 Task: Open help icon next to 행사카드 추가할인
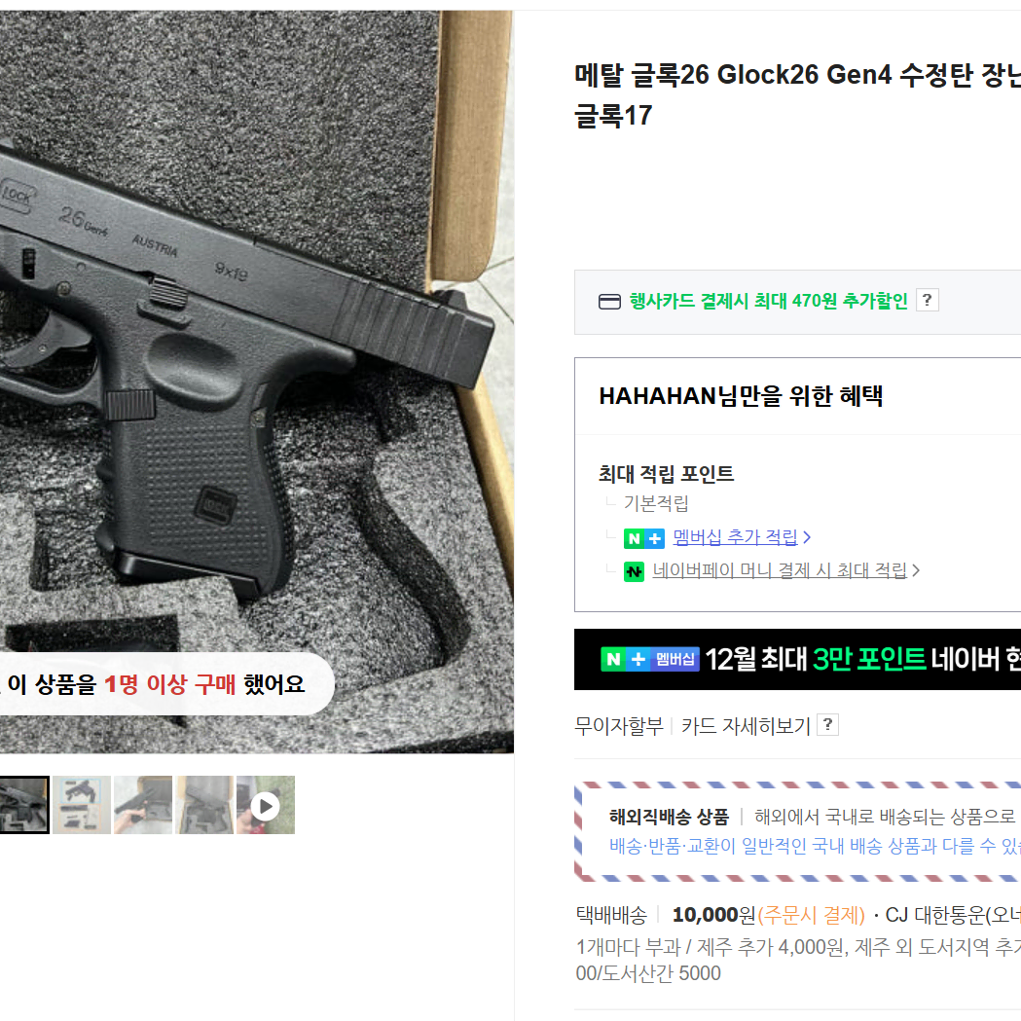pos(927,300)
